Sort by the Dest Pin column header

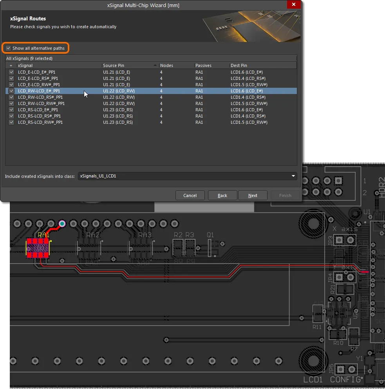click(x=263, y=65)
